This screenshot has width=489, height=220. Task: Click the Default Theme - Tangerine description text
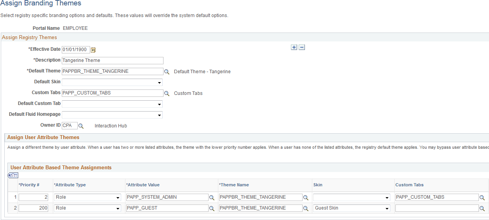pos(202,72)
